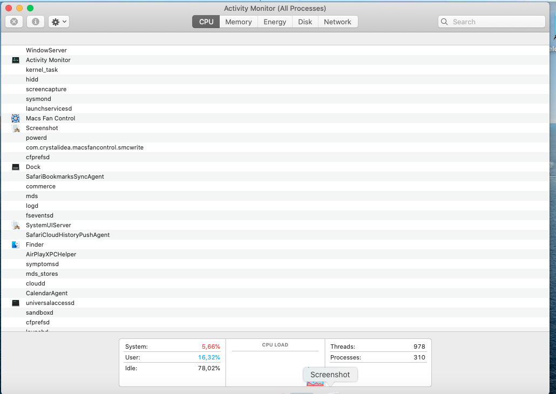This screenshot has height=394, width=556.
Task: Select the sysmond process
Action: (38, 99)
